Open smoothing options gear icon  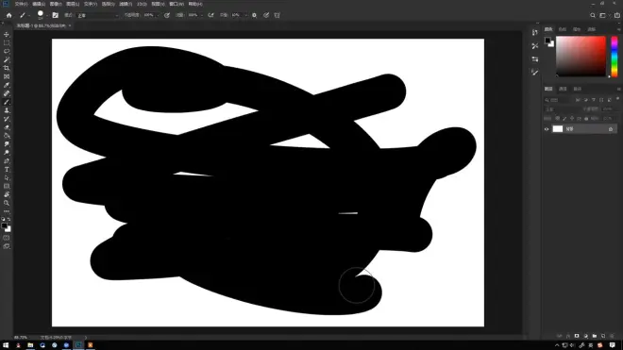click(254, 15)
